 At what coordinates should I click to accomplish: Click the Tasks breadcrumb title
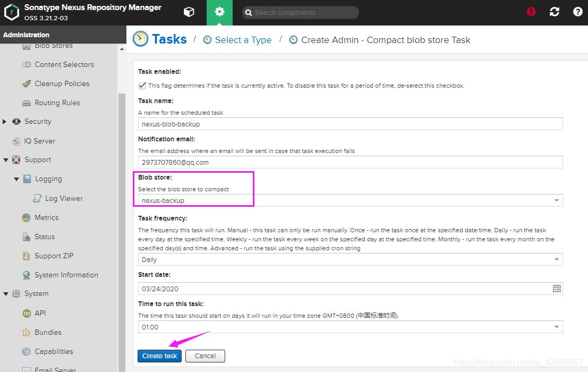click(169, 39)
